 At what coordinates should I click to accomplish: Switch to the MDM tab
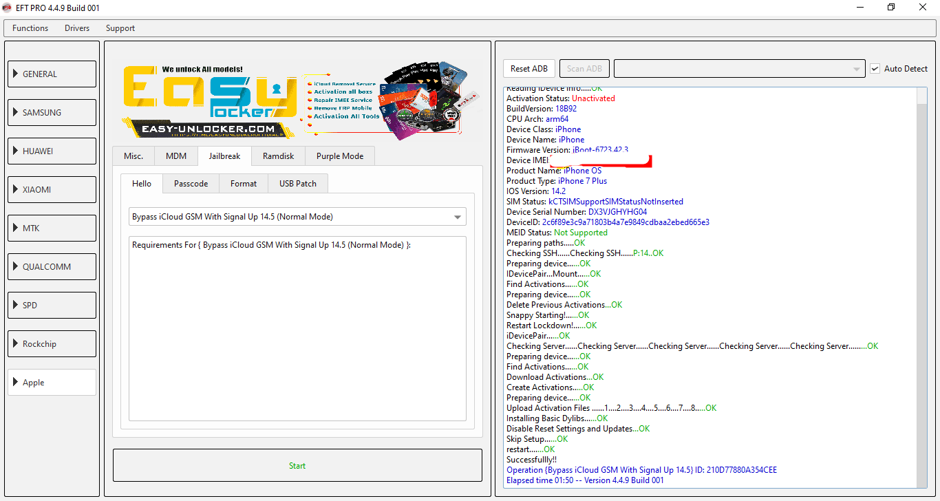pos(176,156)
